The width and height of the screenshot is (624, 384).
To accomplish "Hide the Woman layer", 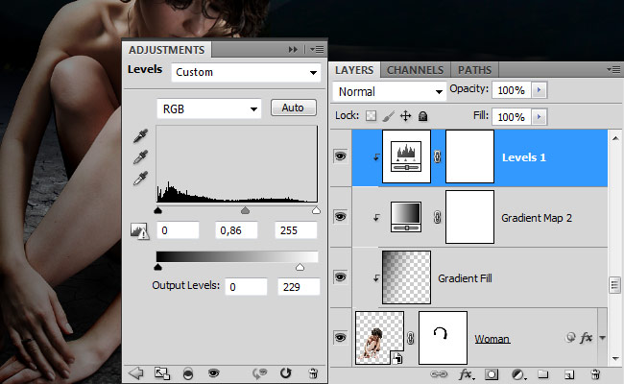I will [340, 337].
